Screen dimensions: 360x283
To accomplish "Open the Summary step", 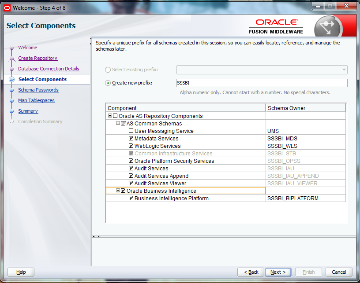I will click(x=28, y=111).
